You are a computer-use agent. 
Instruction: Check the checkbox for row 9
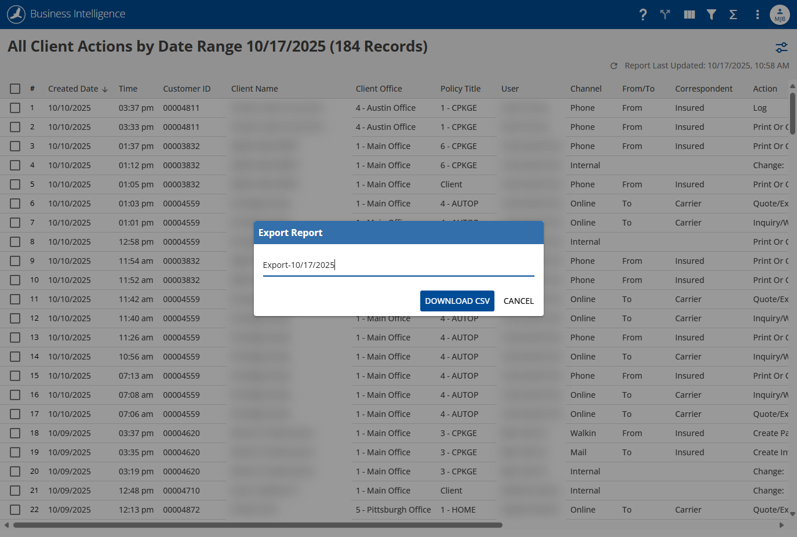[15, 261]
